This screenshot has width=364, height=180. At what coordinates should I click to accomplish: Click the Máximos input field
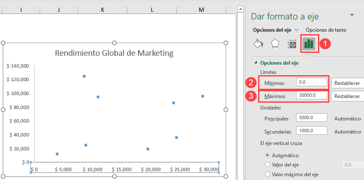tap(312, 95)
